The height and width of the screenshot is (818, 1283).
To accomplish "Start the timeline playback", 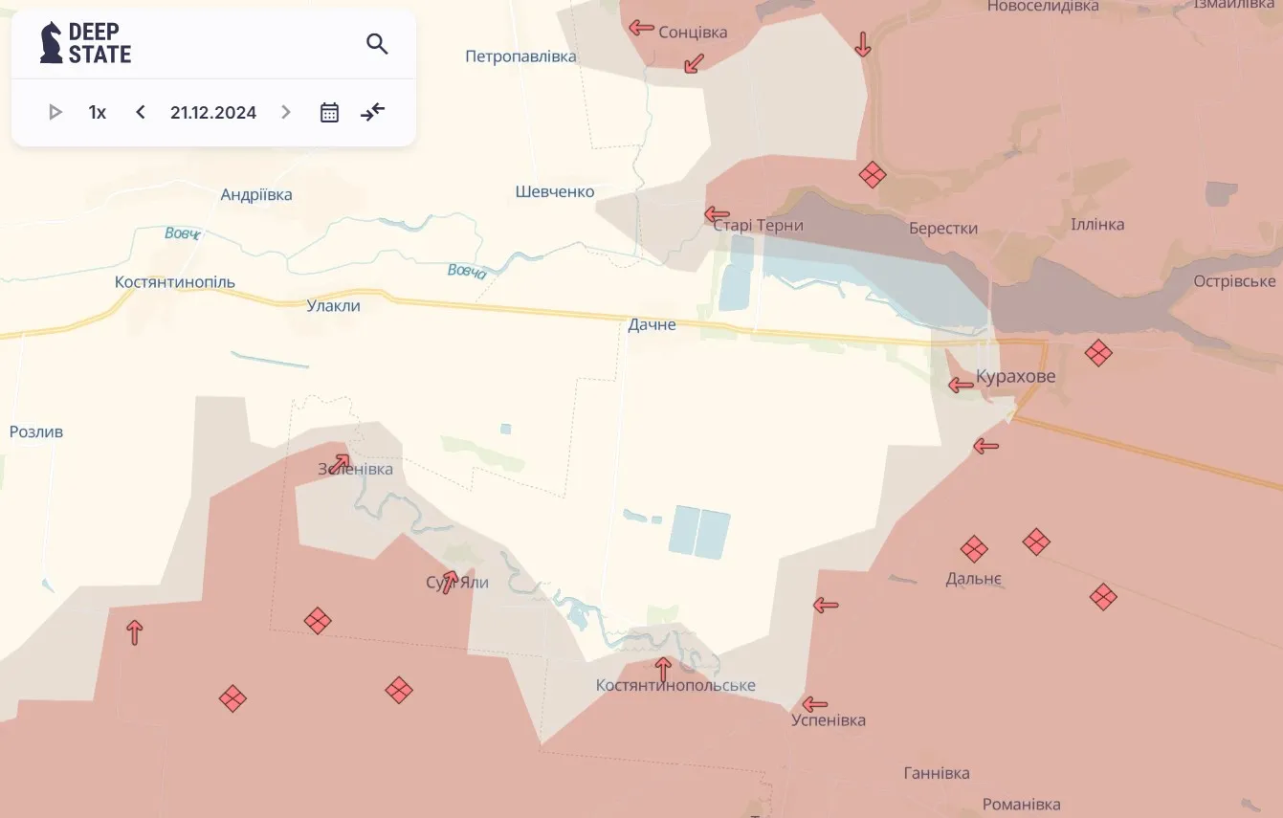I will (55, 112).
